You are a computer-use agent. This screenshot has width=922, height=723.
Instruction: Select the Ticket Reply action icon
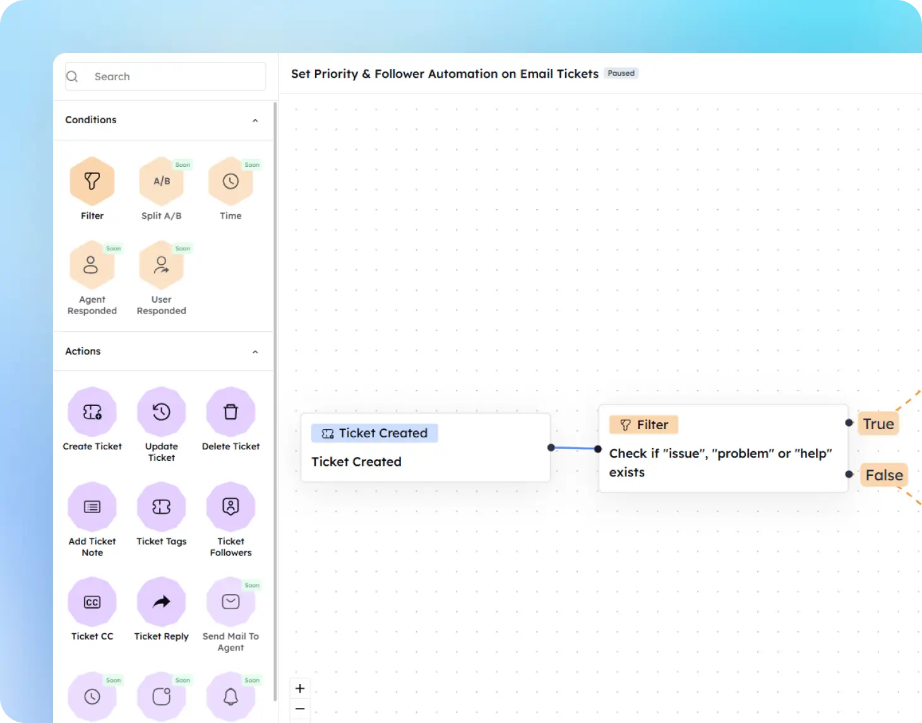coord(162,602)
